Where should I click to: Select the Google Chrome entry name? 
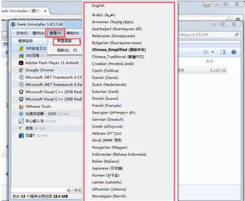39,70
